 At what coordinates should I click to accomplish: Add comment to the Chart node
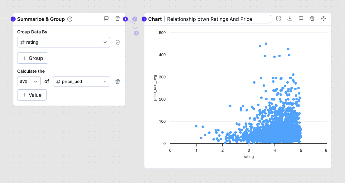coord(301,19)
